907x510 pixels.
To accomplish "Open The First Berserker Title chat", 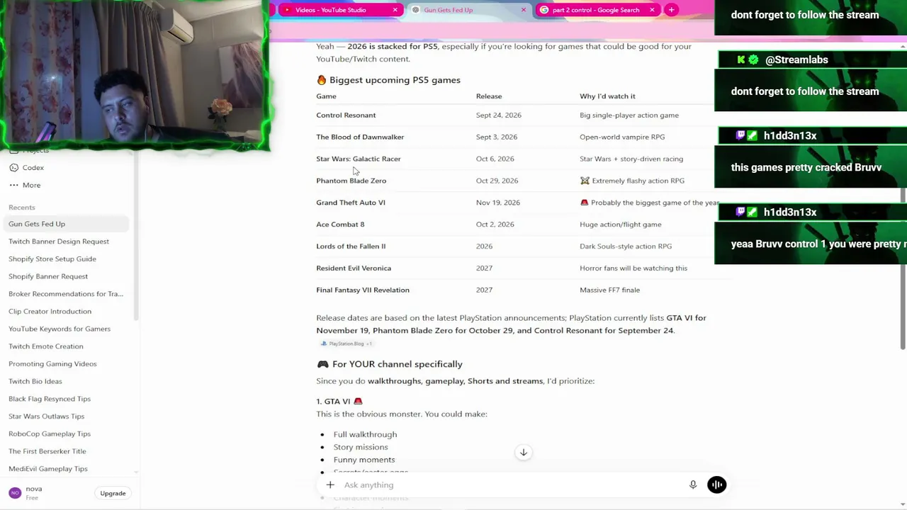I will click(x=47, y=451).
